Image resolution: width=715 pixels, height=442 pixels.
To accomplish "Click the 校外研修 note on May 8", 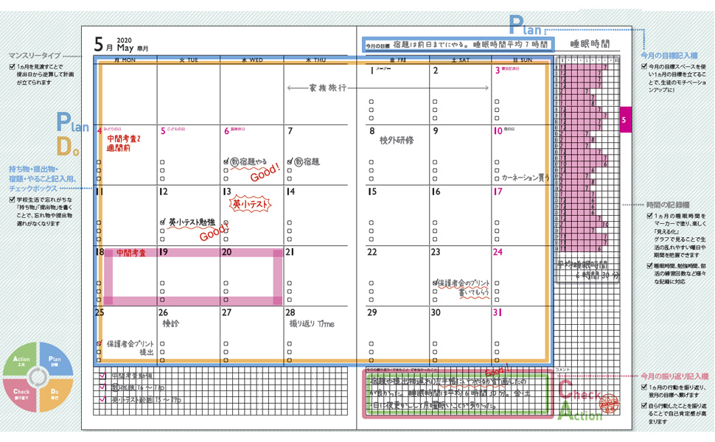I will pyautogui.click(x=397, y=141).
